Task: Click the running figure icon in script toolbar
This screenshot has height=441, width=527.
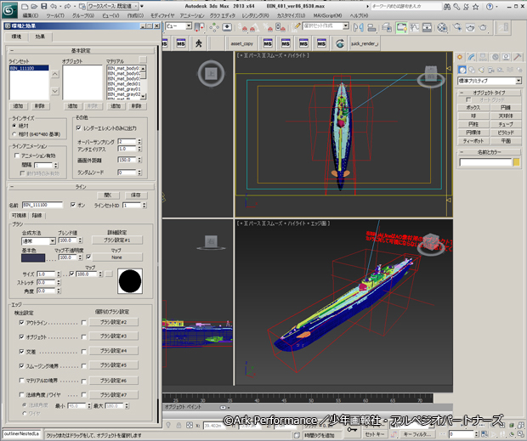Action: 199,43
